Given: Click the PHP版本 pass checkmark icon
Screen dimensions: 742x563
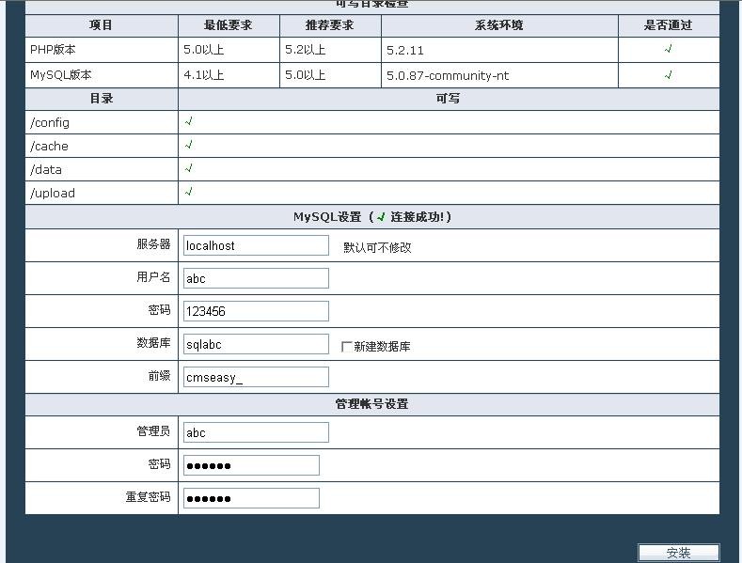Looking at the screenshot, I should 669,49.
